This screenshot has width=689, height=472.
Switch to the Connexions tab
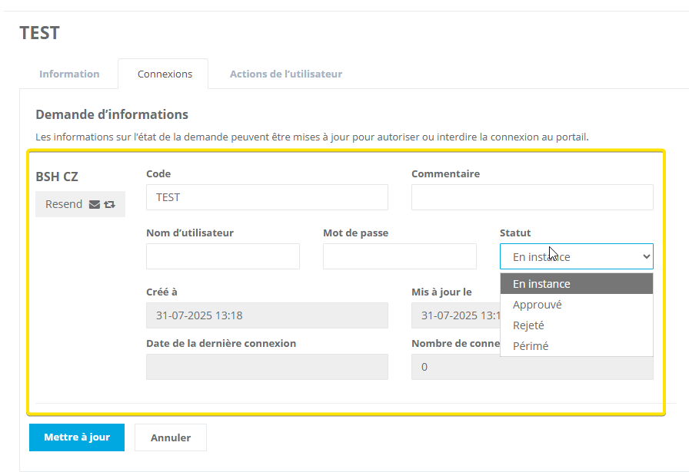[165, 74]
